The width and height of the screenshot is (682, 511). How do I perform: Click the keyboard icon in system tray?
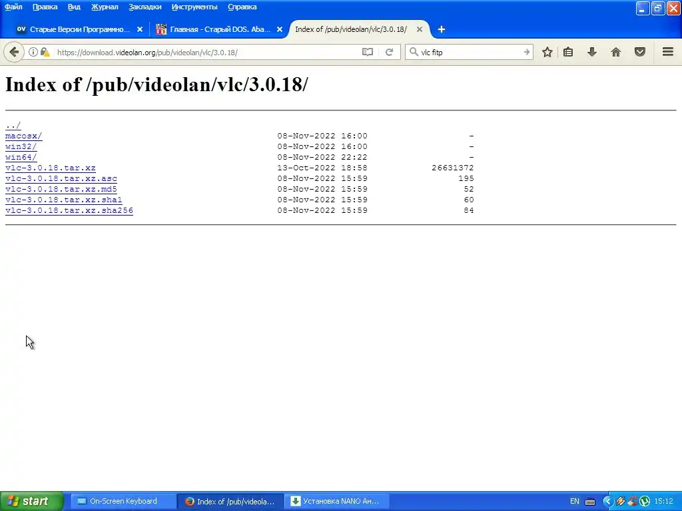pos(590,502)
